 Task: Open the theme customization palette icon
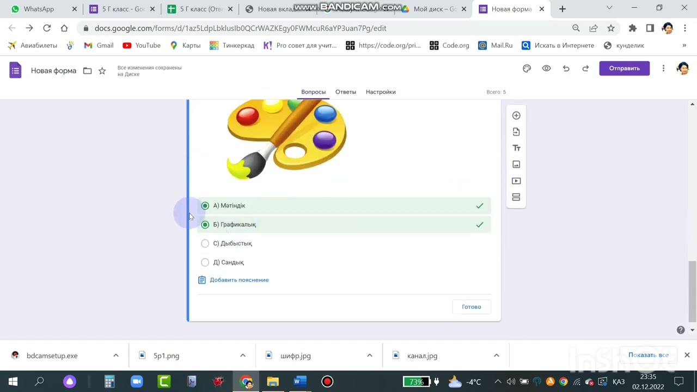coord(527,68)
